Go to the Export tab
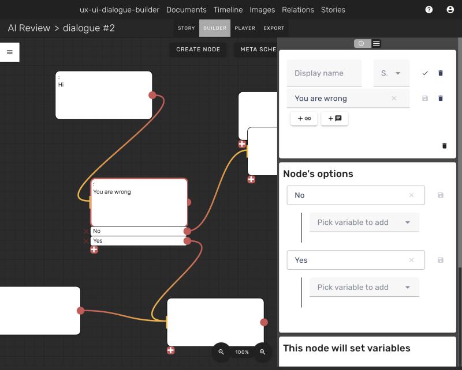The image size is (462, 370). [x=274, y=28]
